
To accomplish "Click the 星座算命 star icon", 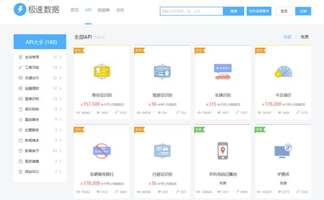I will tap(20, 120).
